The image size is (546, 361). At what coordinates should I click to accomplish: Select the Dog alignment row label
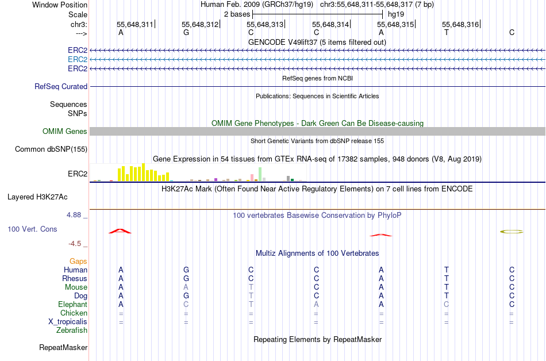80,296
